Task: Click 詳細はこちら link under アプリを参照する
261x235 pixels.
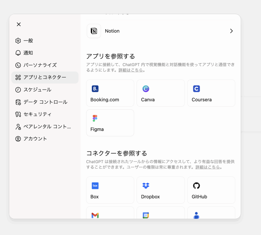Action: [130, 70]
